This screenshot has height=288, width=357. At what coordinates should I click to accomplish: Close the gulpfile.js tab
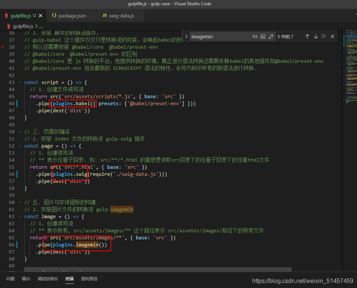[41, 16]
